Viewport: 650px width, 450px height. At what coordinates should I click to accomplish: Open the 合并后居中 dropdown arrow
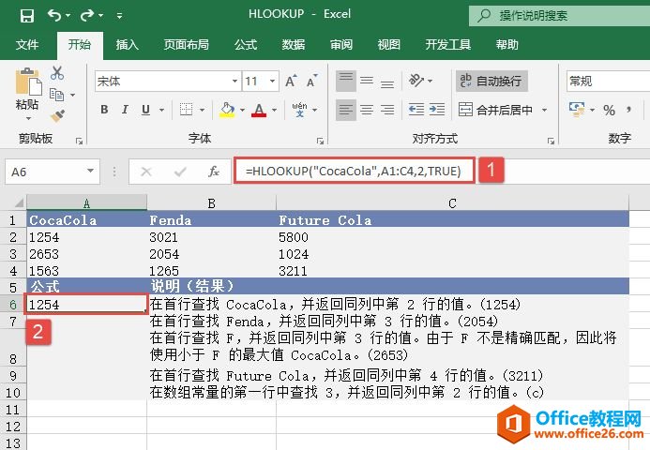tap(544, 110)
